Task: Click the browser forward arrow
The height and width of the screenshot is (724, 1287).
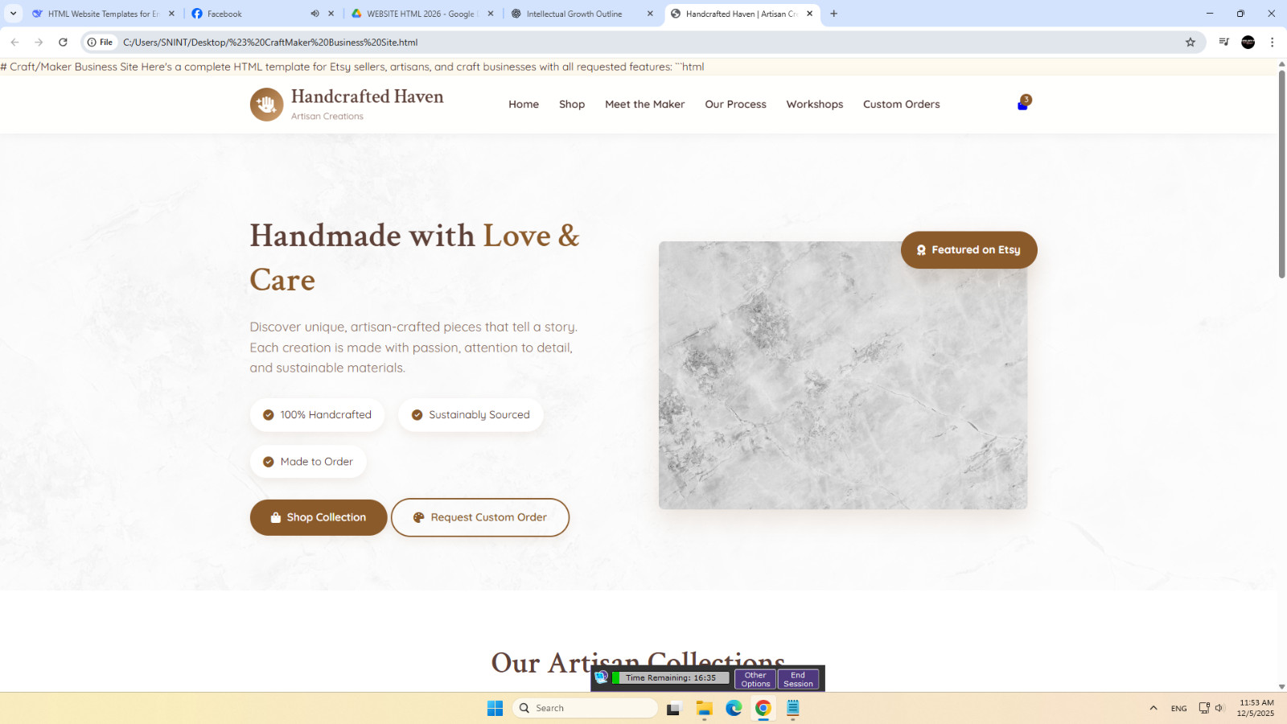Action: 39,43
